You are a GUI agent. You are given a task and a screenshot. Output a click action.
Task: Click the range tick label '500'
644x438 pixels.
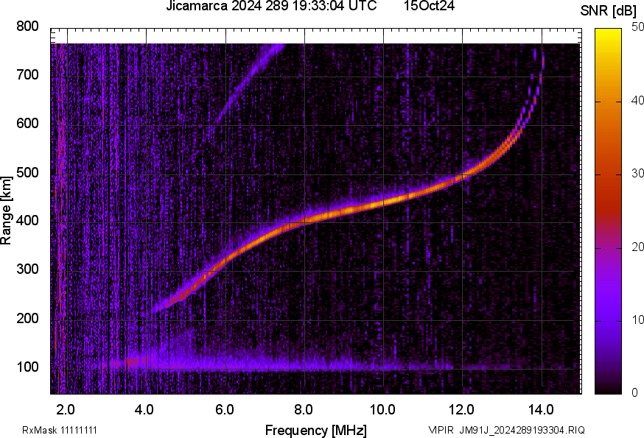(x=27, y=172)
